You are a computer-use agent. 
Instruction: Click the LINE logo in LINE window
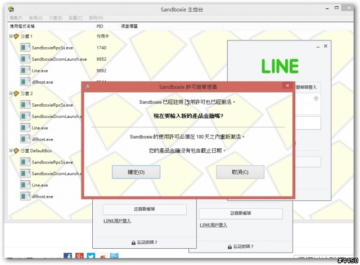point(280,66)
